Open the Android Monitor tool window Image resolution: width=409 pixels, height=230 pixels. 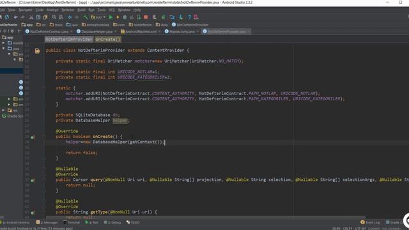coord(15,222)
